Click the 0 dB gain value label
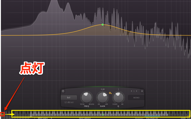Screen dimensions: 191x119 coord(103,89)
